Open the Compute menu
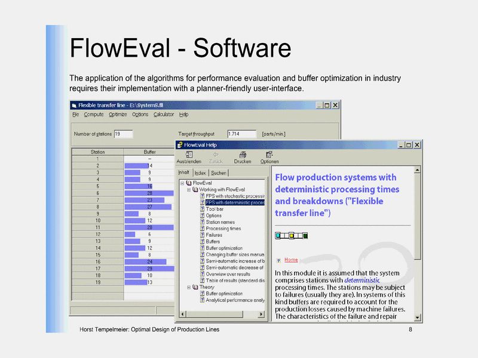Viewport: 478px width, 358px height. (x=94, y=115)
